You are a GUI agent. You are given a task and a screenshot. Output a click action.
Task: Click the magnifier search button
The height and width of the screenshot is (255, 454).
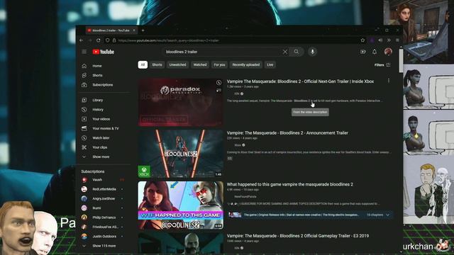pos(297,52)
